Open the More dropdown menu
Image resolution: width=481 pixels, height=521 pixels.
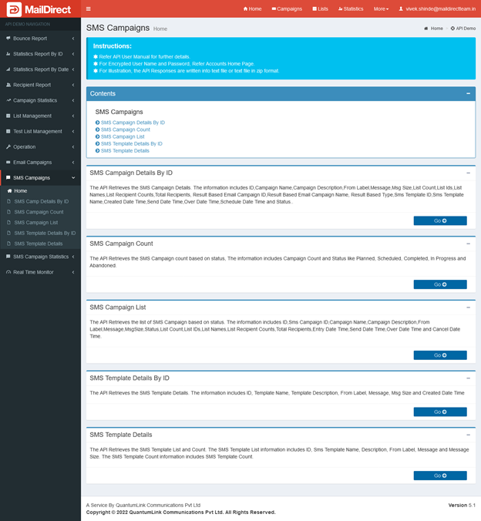(x=381, y=8)
